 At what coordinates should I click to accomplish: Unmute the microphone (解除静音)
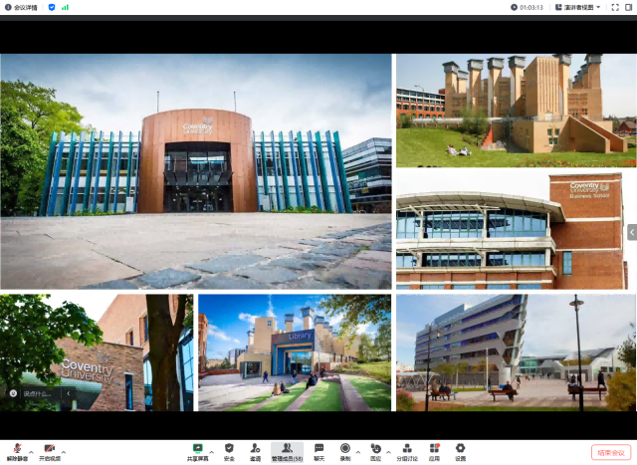[16, 451]
